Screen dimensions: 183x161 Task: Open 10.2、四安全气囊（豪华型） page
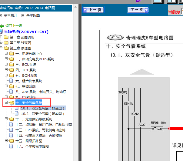(x=43, y=114)
